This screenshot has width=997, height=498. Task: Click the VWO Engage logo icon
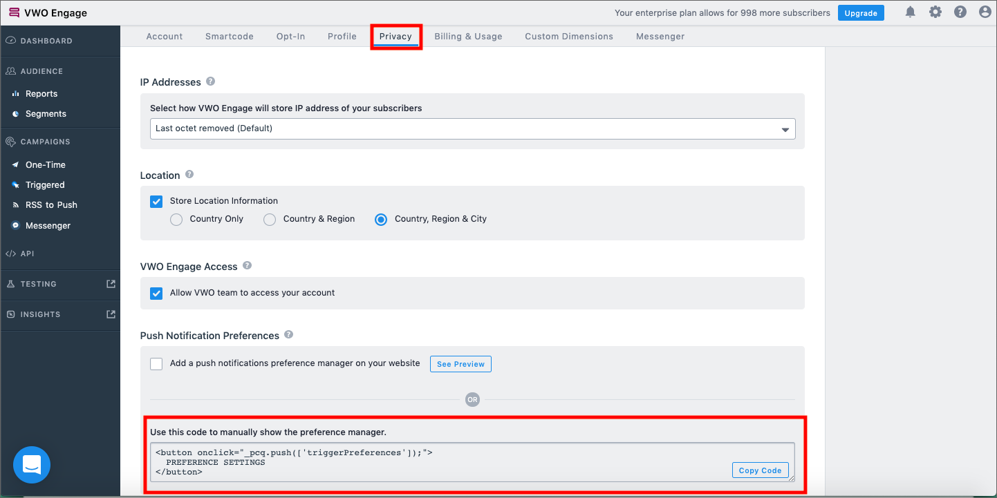point(14,12)
